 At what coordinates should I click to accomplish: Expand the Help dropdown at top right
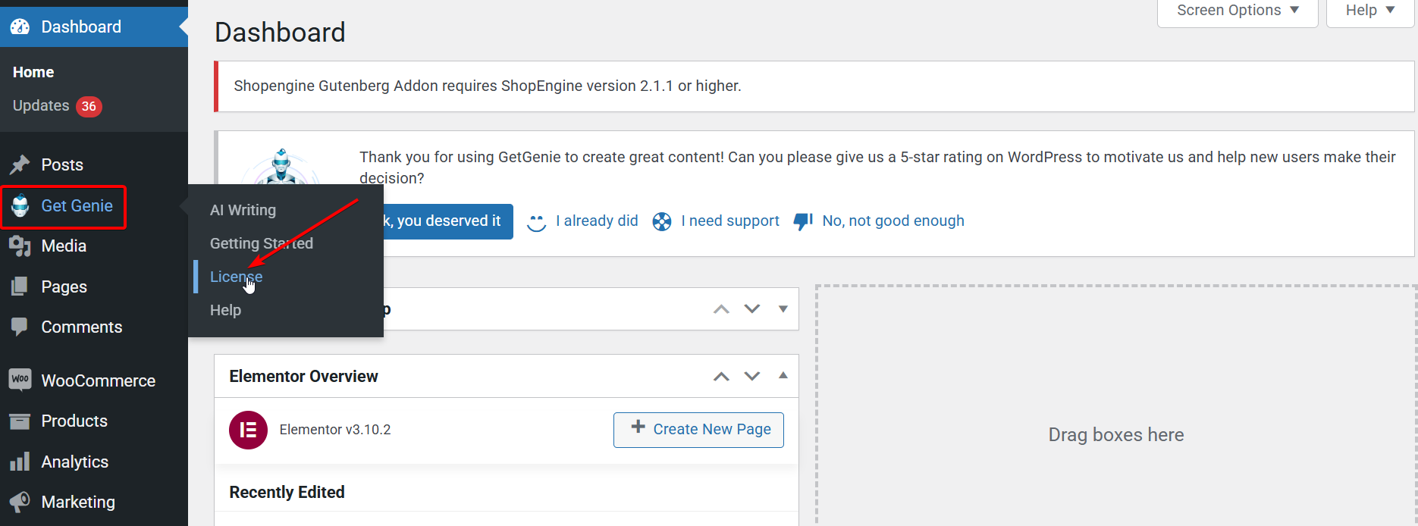1368,10
